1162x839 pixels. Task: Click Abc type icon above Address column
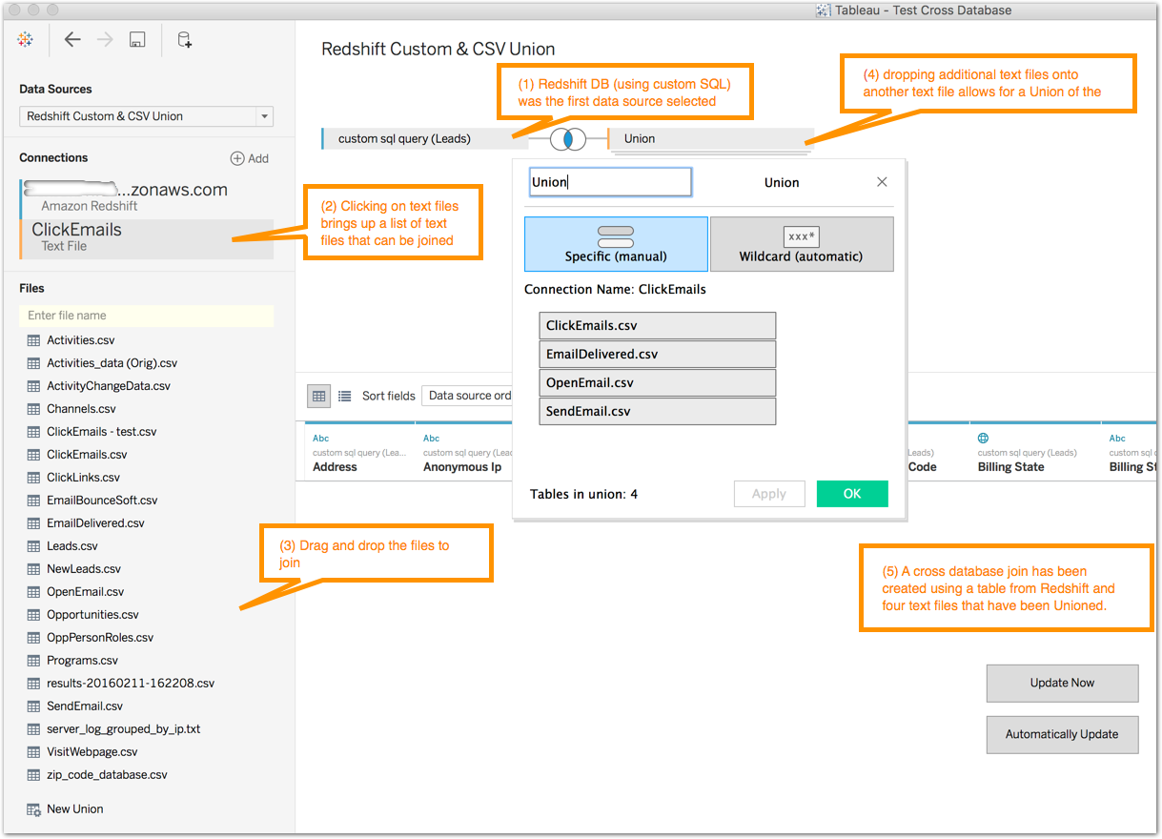(x=321, y=439)
